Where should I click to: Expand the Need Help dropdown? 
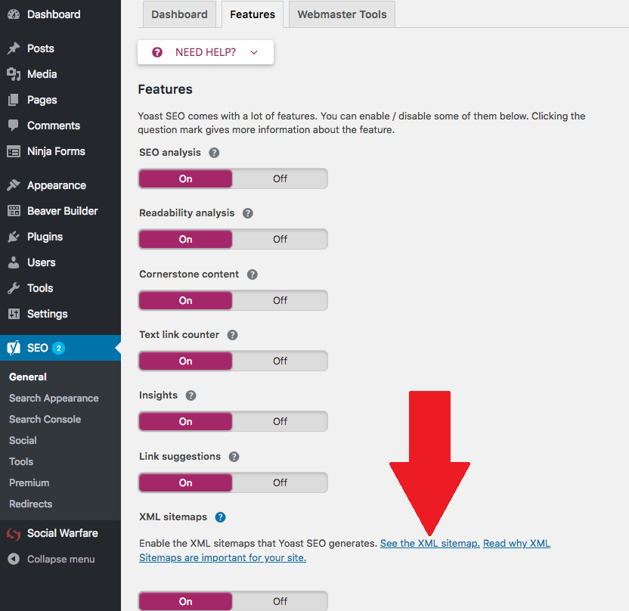pyautogui.click(x=205, y=52)
